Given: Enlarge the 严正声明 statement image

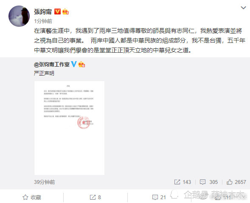Looking at the screenshot, I should [x=69, y=128].
